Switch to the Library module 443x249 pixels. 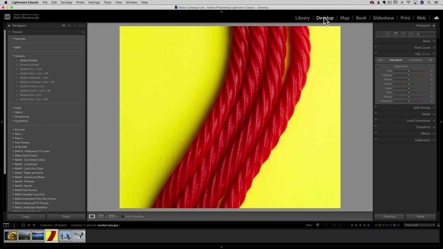[x=302, y=18]
